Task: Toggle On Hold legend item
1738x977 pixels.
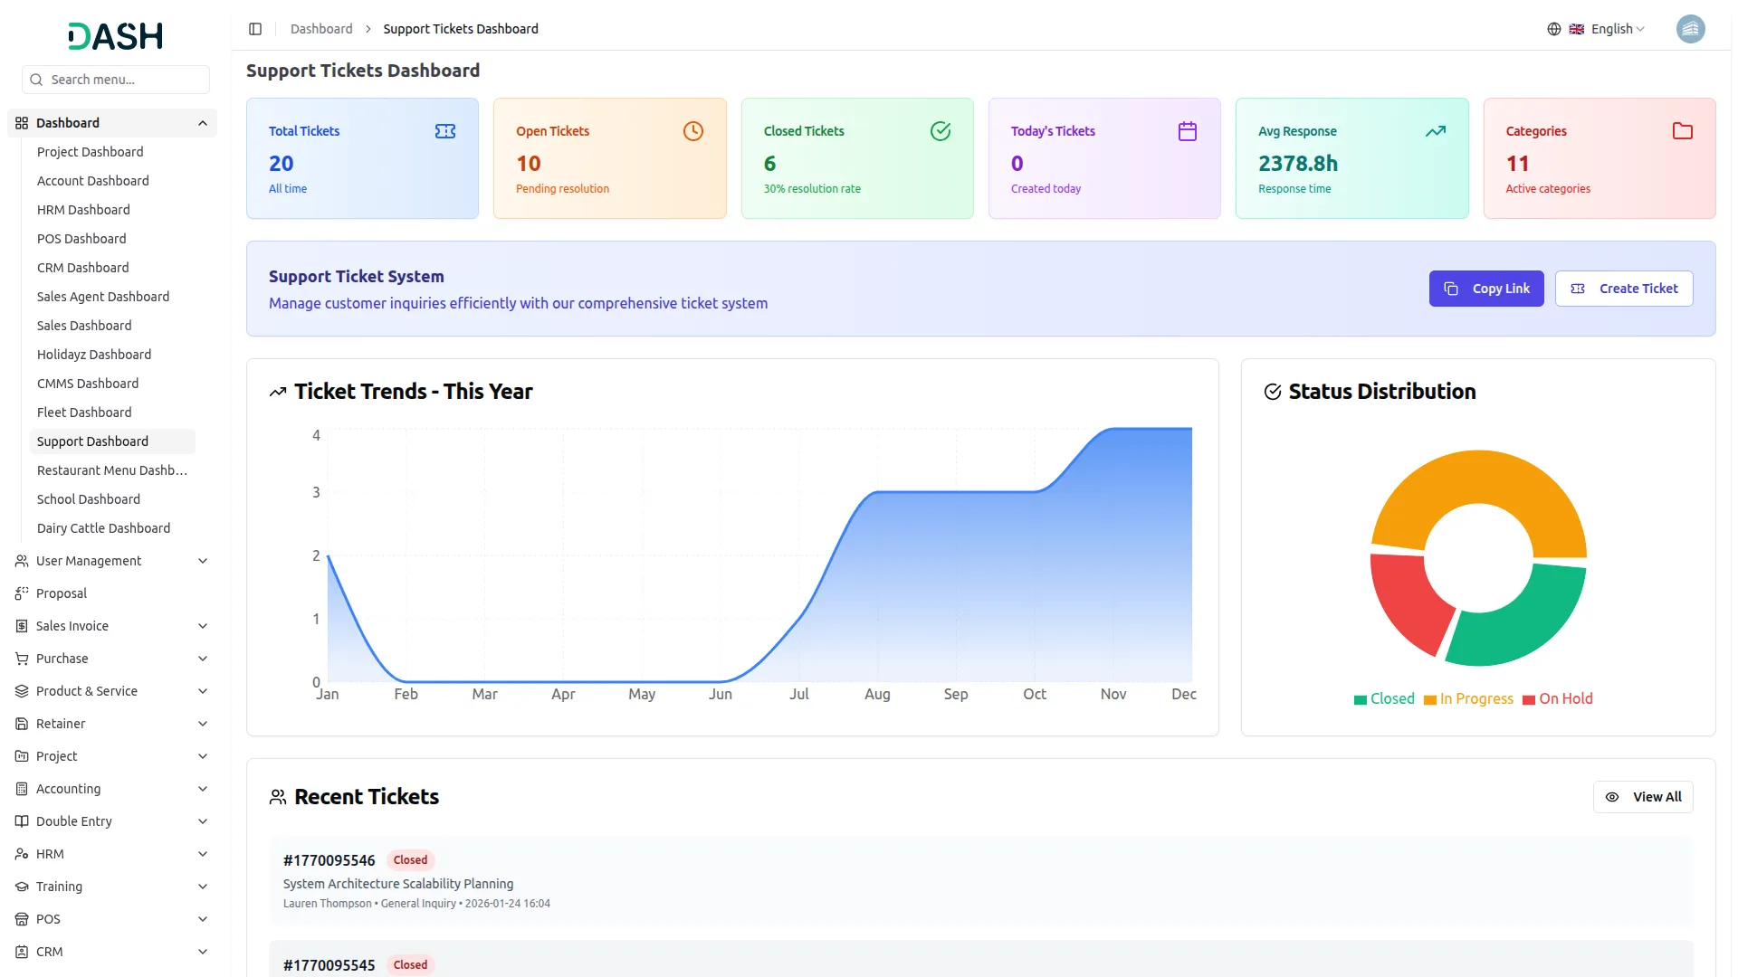Action: pyautogui.click(x=1557, y=698)
